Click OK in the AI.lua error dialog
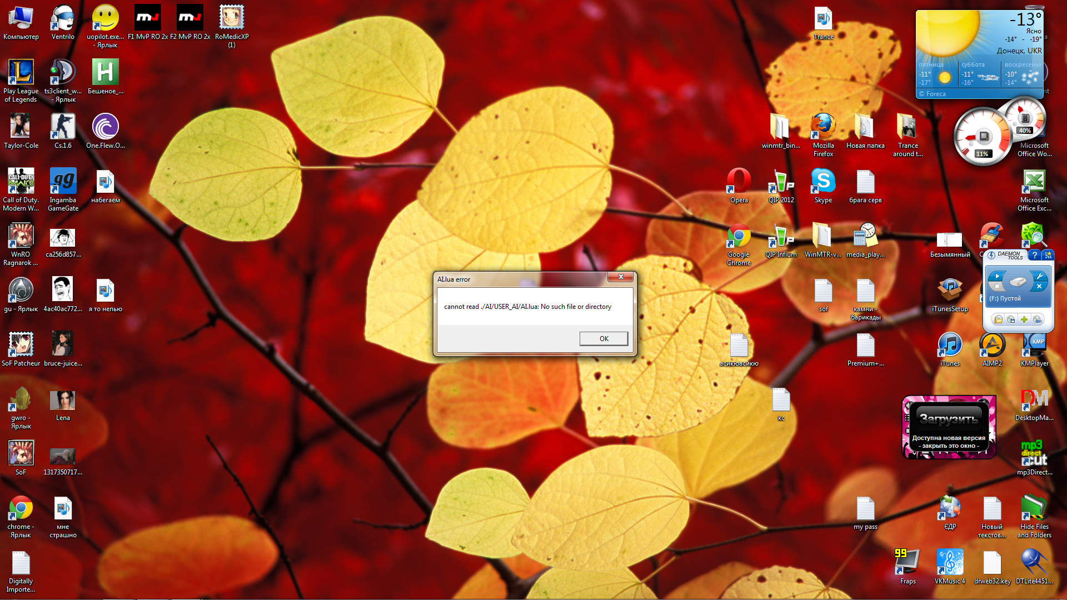The image size is (1067, 600). 604,338
